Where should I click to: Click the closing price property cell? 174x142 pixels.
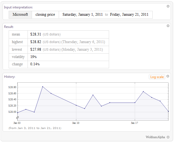pos(45,15)
